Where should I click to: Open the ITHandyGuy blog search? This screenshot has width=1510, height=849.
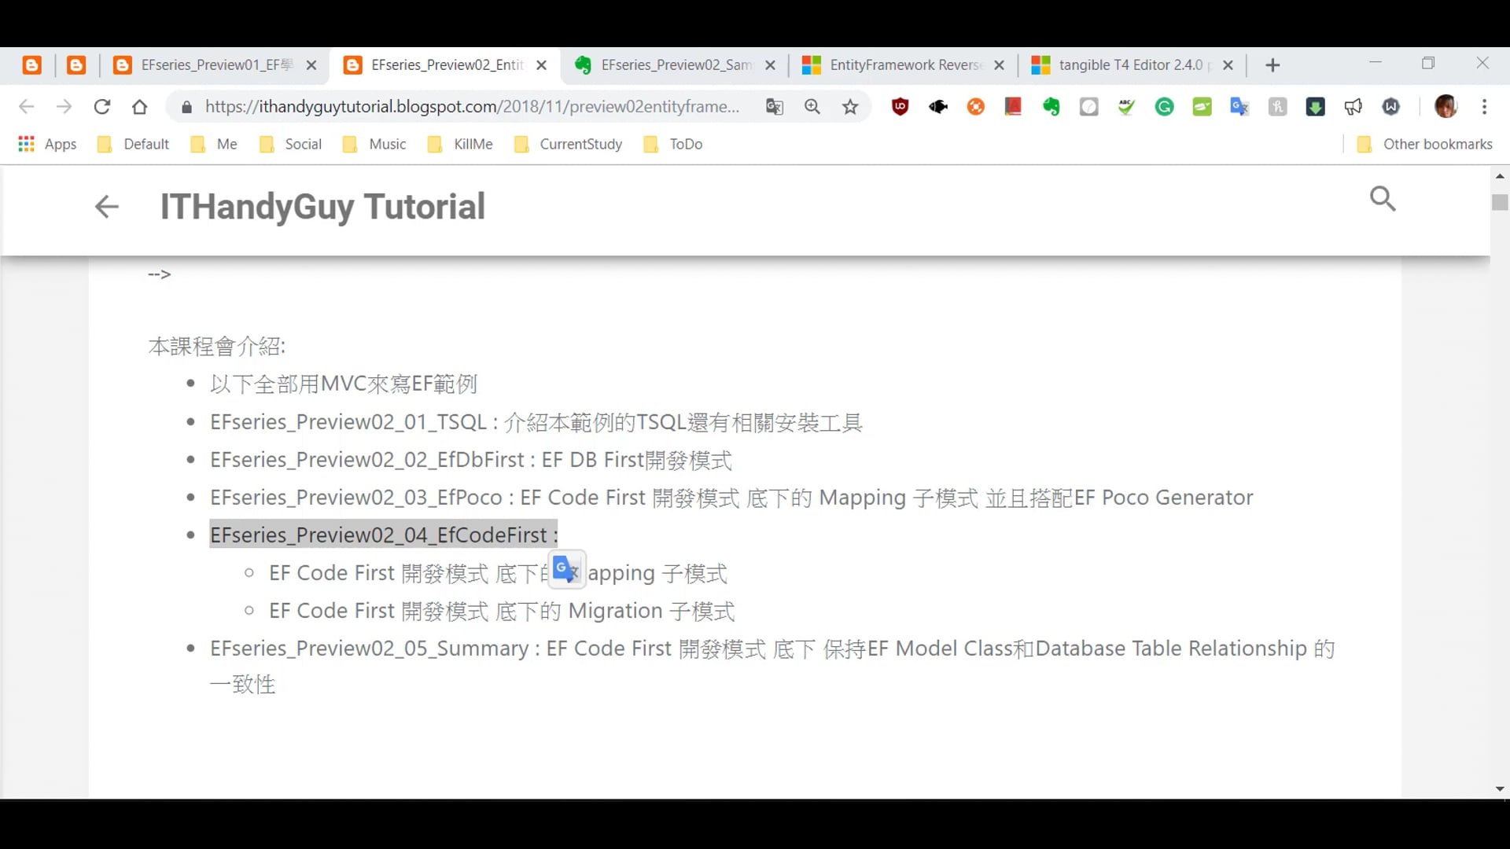click(1382, 199)
